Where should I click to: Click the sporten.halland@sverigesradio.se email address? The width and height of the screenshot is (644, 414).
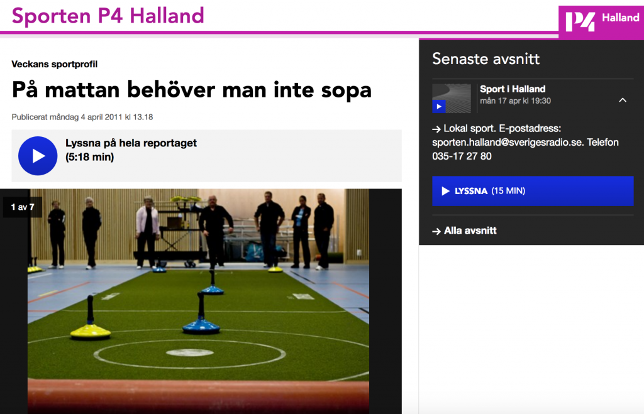[508, 143]
